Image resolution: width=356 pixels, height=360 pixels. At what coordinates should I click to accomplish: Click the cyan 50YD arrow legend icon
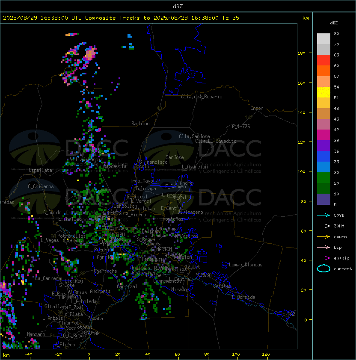pyautogui.click(x=323, y=215)
